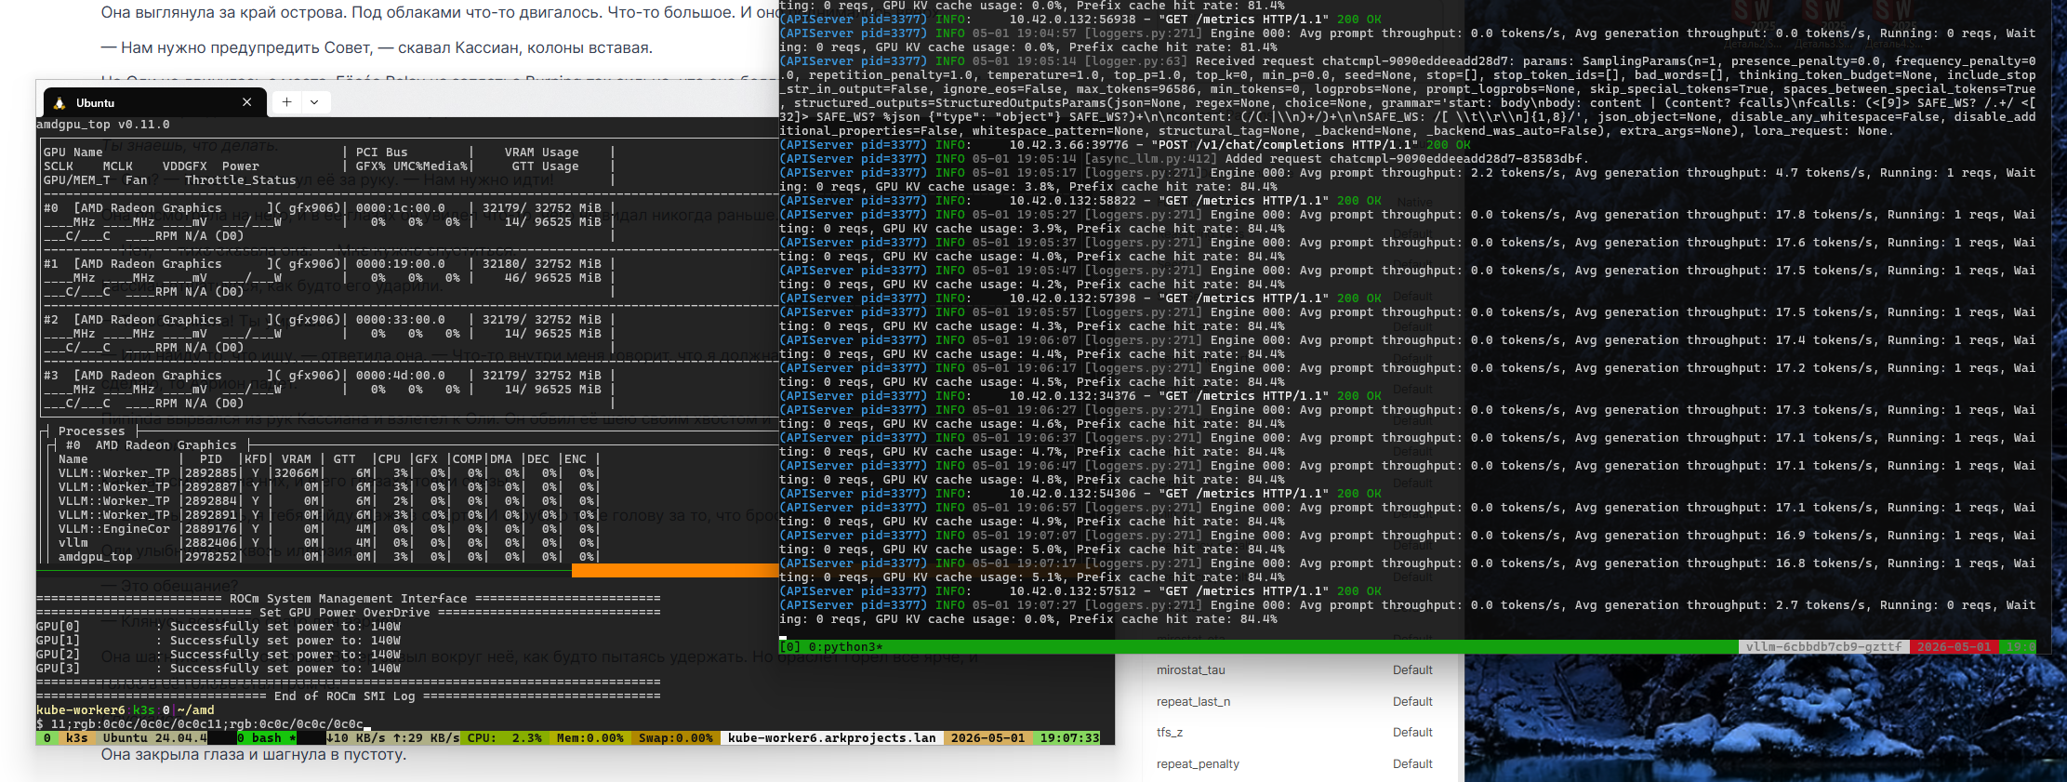Screen dimensions: 2067x782
Task: Click the "End of ROCm SMI Log" line
Action: (x=349, y=696)
